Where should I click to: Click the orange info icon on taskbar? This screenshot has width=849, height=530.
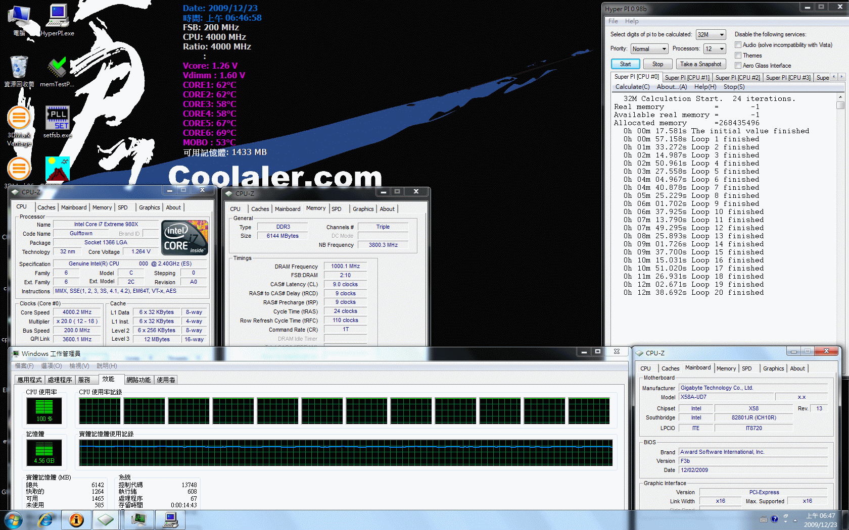(x=76, y=519)
